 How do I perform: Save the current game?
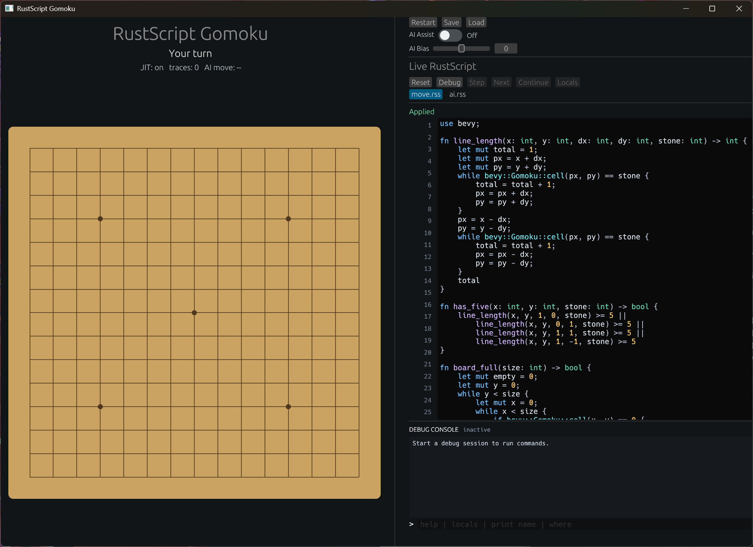pos(451,22)
